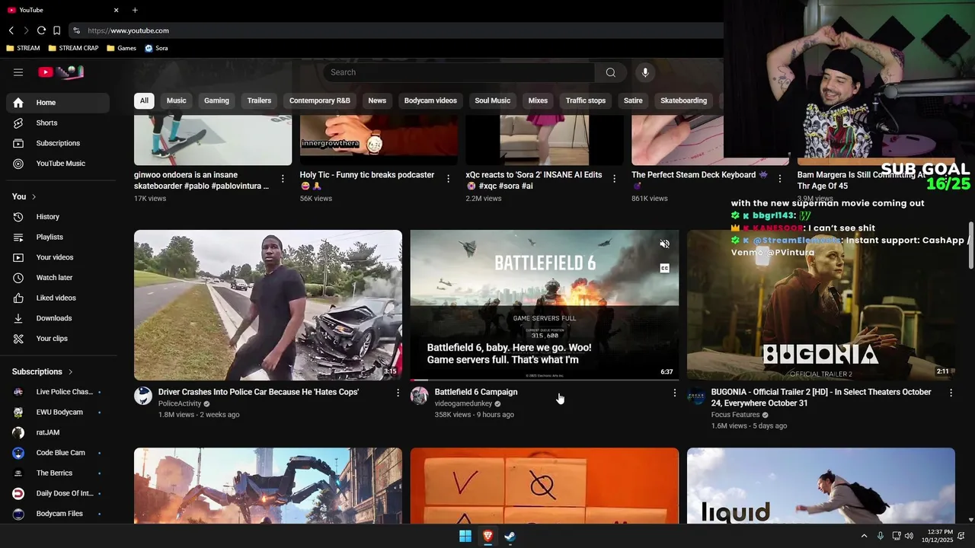The height and width of the screenshot is (548, 975).
Task: Open The Berrics subscription channel
Action: (x=58, y=473)
